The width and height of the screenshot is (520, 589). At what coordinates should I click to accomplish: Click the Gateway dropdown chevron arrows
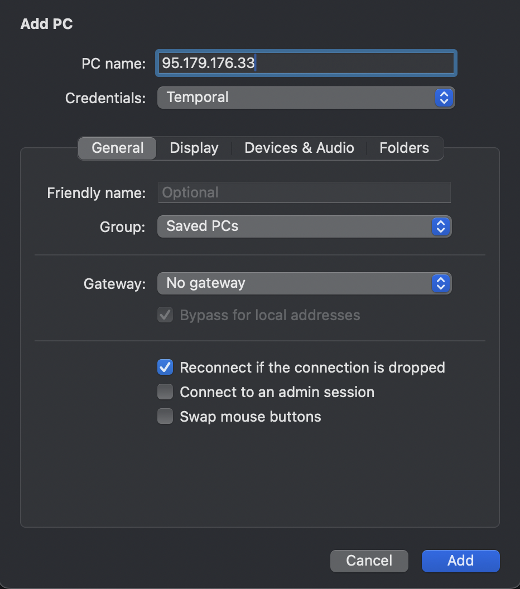(x=441, y=283)
